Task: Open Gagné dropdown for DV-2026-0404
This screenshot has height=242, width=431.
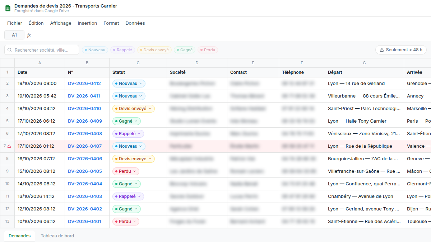Action: coord(126,184)
